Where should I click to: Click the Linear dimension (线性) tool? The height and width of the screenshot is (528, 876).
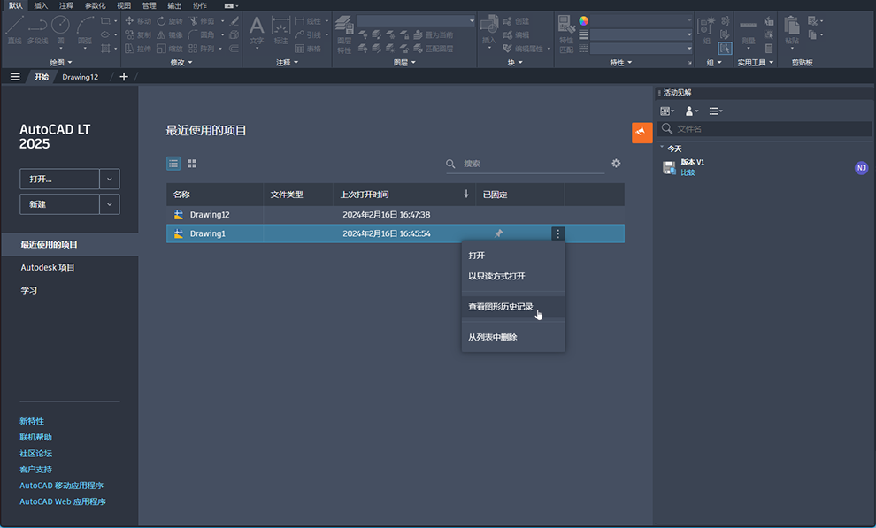pos(308,20)
